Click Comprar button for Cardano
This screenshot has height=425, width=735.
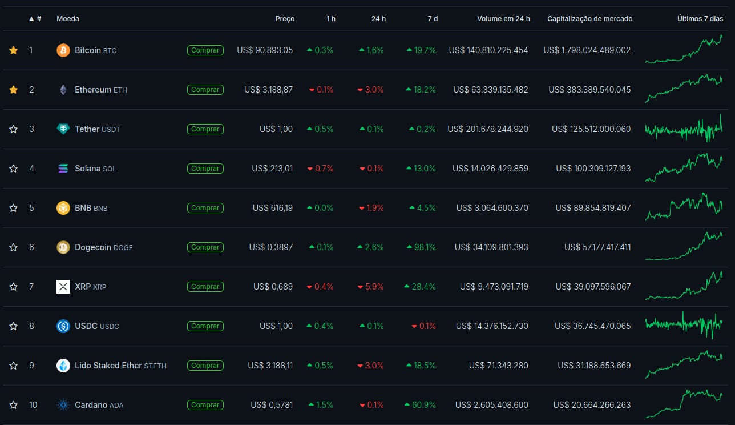pyautogui.click(x=205, y=405)
